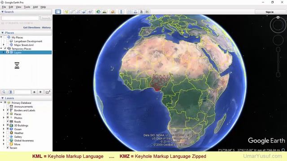Check the Major Streets.kml checkbox

pos(8,45)
